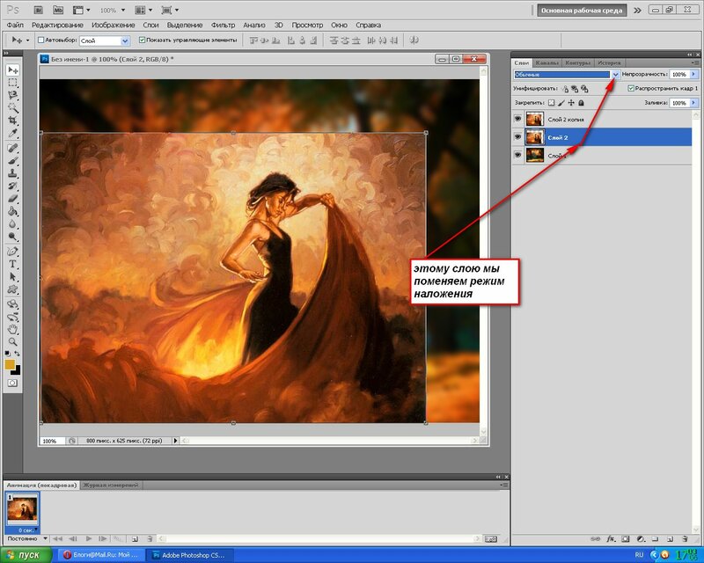Viewport: 704px width, 563px height.
Task: Hide the bottom layer in the Layers panel
Action: pos(517,155)
